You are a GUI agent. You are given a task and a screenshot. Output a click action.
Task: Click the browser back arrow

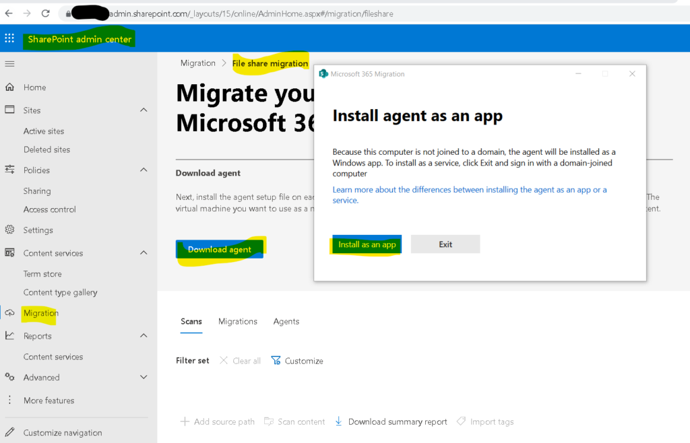click(x=9, y=13)
